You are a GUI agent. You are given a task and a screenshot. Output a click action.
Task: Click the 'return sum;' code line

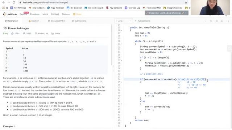coord(142,120)
